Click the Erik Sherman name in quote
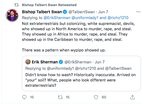 pos(45,62)
